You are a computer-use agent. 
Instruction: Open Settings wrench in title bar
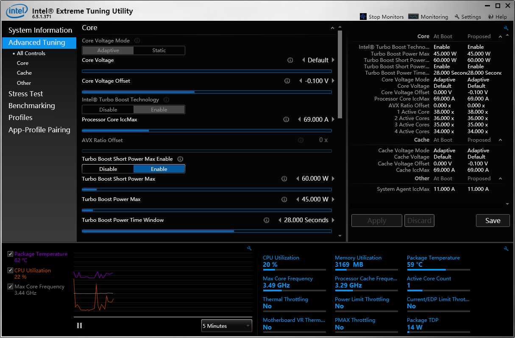[x=457, y=17]
